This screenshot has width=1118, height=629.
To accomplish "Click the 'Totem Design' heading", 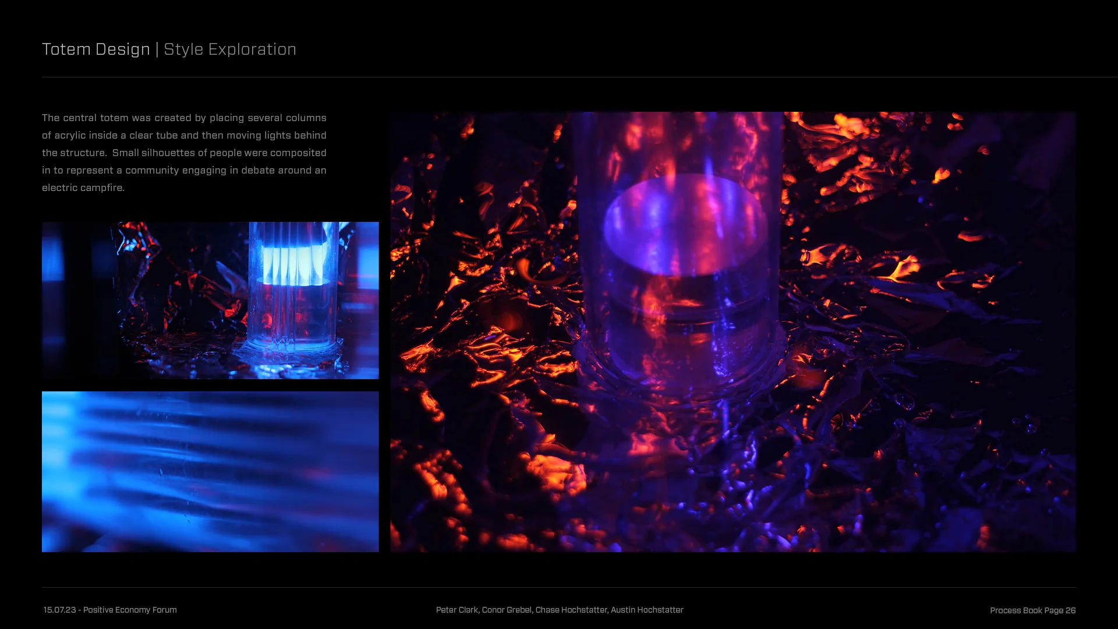I will pos(96,50).
